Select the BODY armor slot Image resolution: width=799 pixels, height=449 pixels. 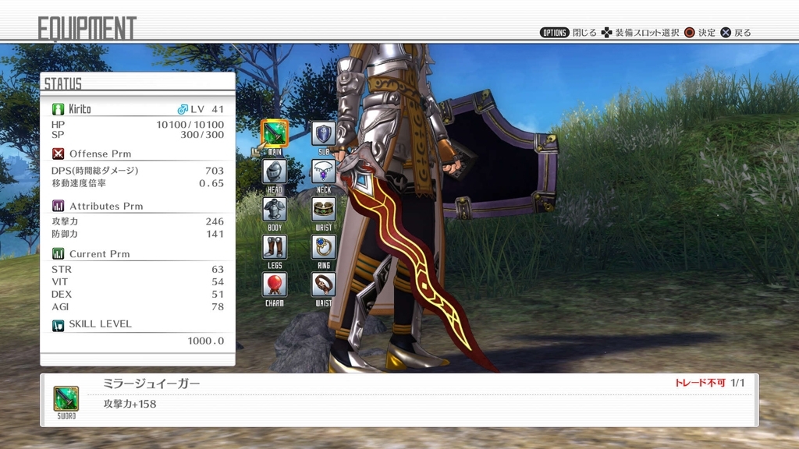click(x=274, y=209)
